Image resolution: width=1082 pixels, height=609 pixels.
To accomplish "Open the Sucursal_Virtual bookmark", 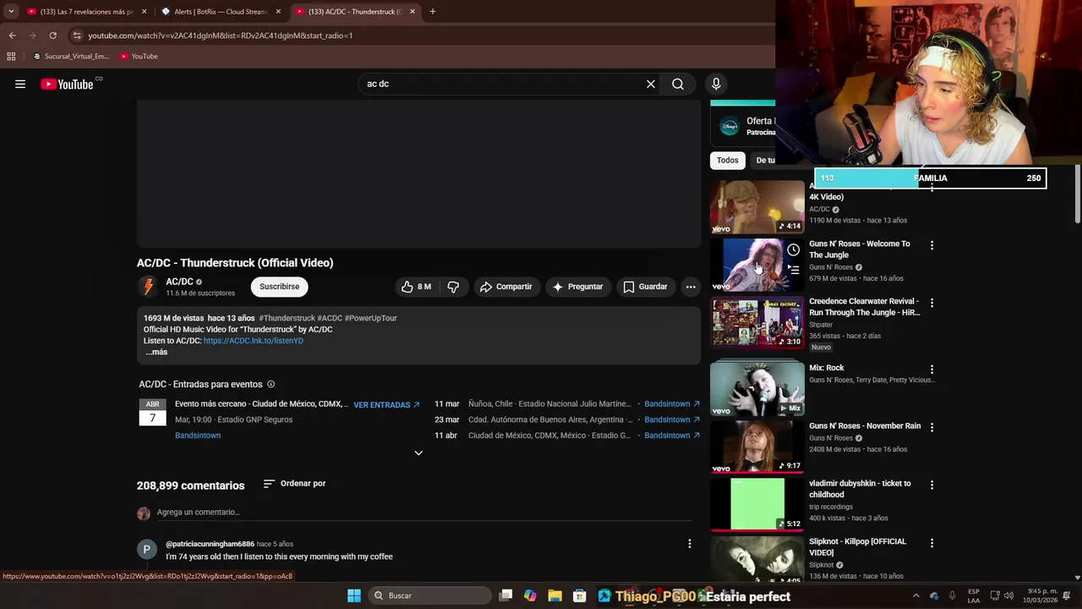I will [x=71, y=57].
